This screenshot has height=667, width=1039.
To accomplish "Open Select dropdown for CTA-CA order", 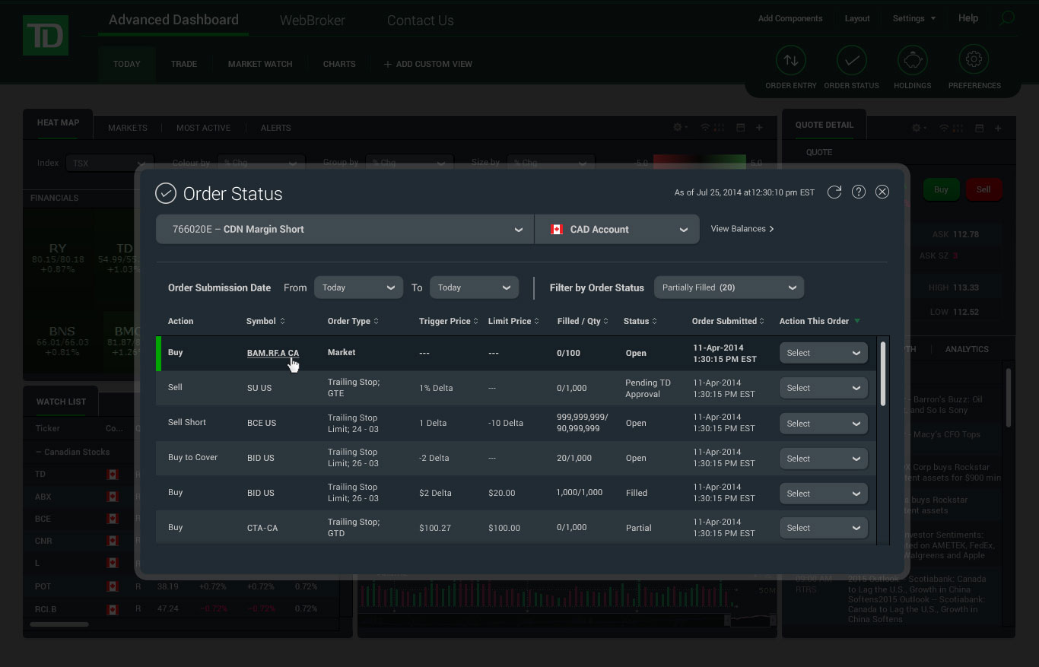I will [x=823, y=528].
